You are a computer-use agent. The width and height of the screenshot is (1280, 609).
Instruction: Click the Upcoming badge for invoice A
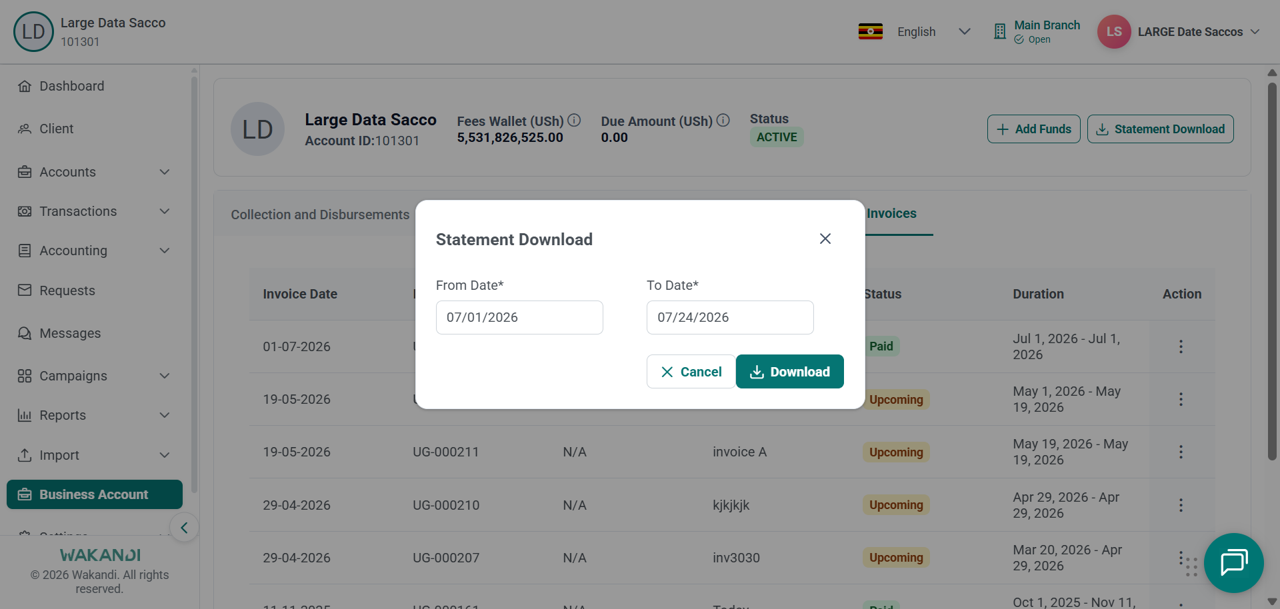point(896,452)
